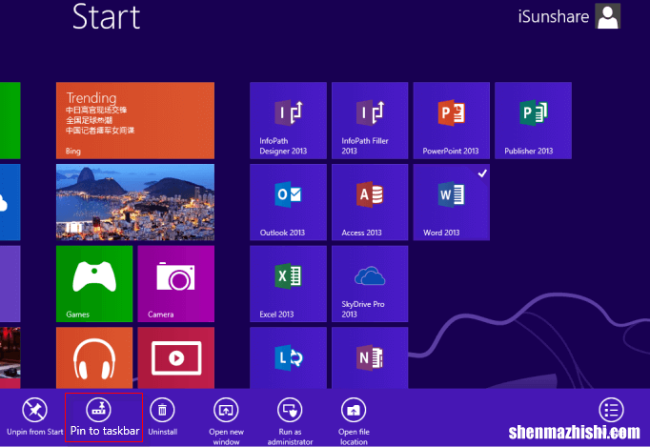
Task: Open the iSunshare user account picture
Action: point(608,16)
